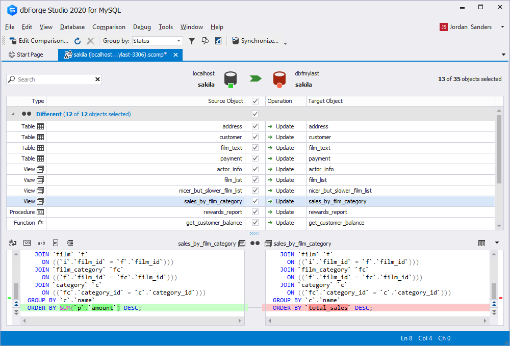Jump to next difference in right pane
Viewport: 510px width, 346px height.
point(494,312)
